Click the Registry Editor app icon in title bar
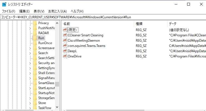The width and height of the screenshot is (206, 111). click(4, 4)
